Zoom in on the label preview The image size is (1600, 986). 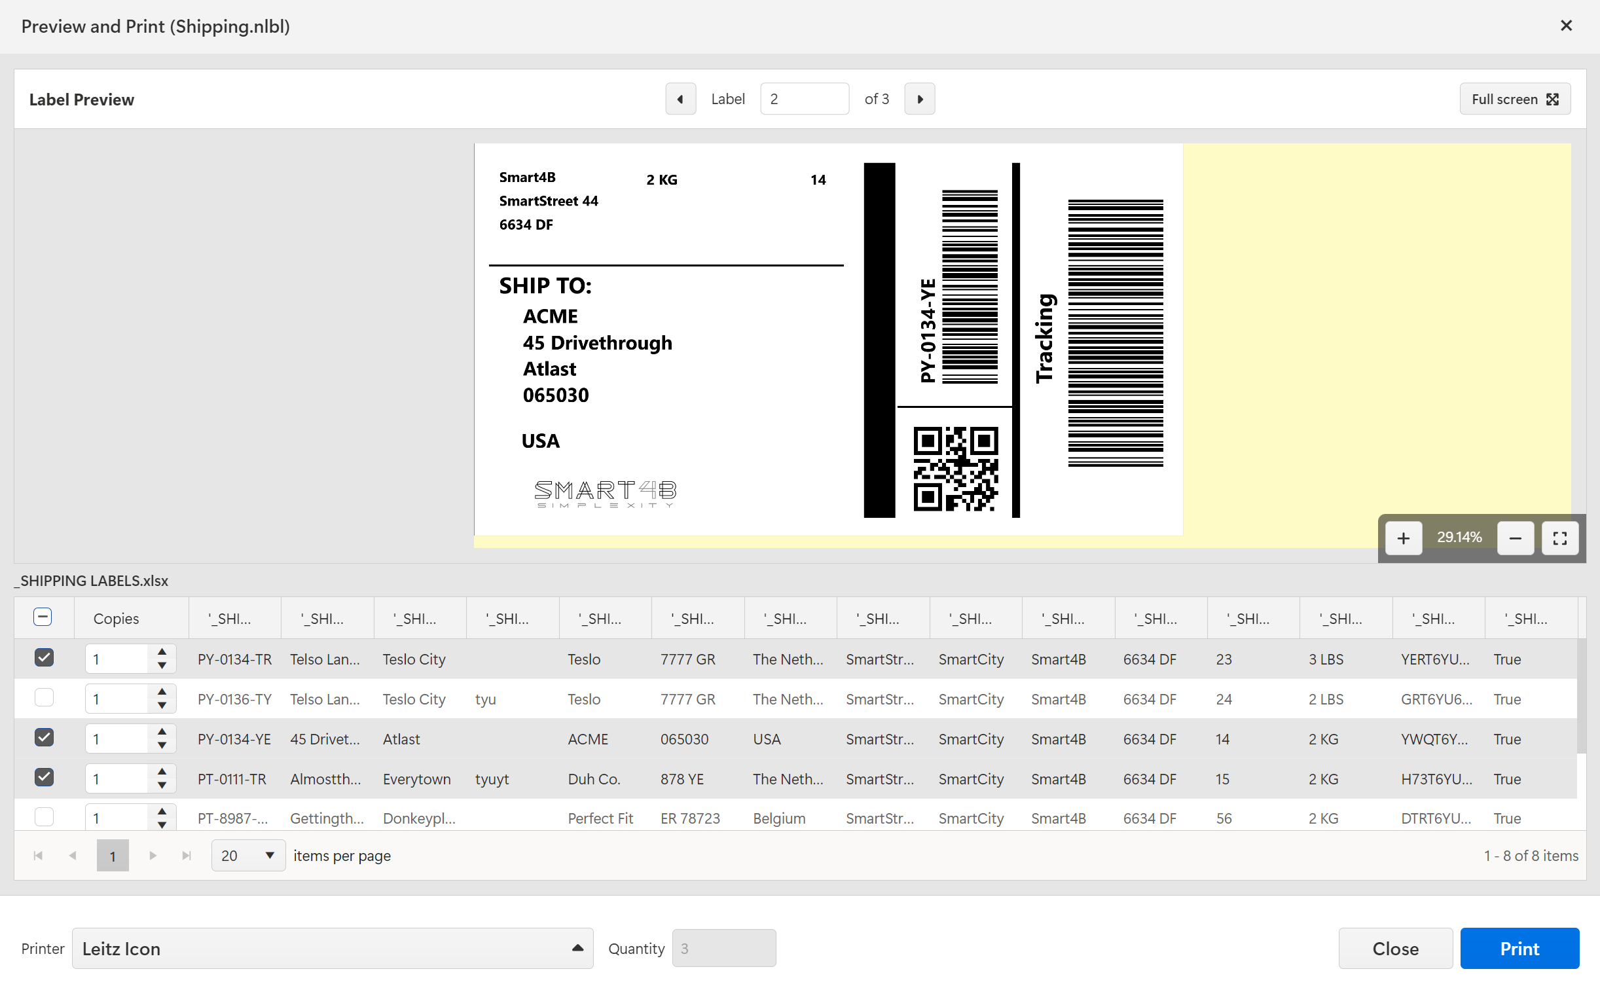pyautogui.click(x=1403, y=538)
